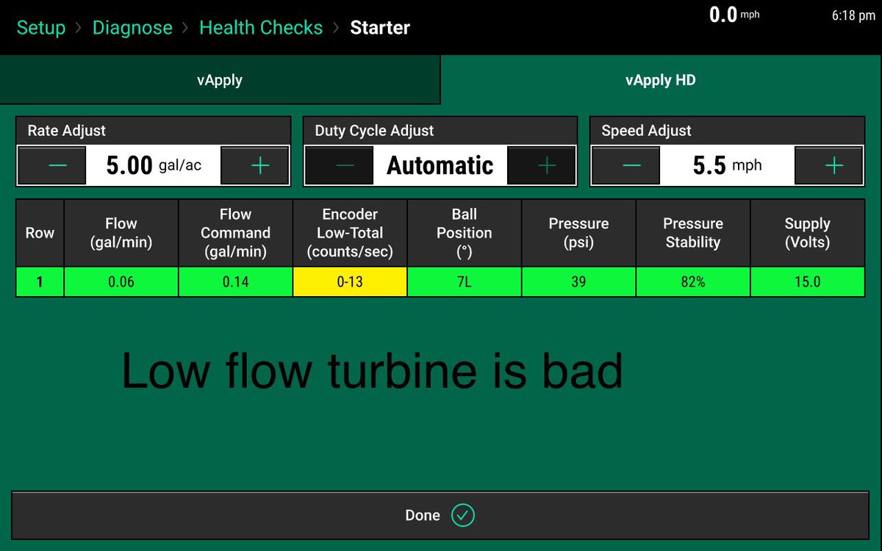Open Diagnose in the breadcrumb

pyautogui.click(x=132, y=28)
